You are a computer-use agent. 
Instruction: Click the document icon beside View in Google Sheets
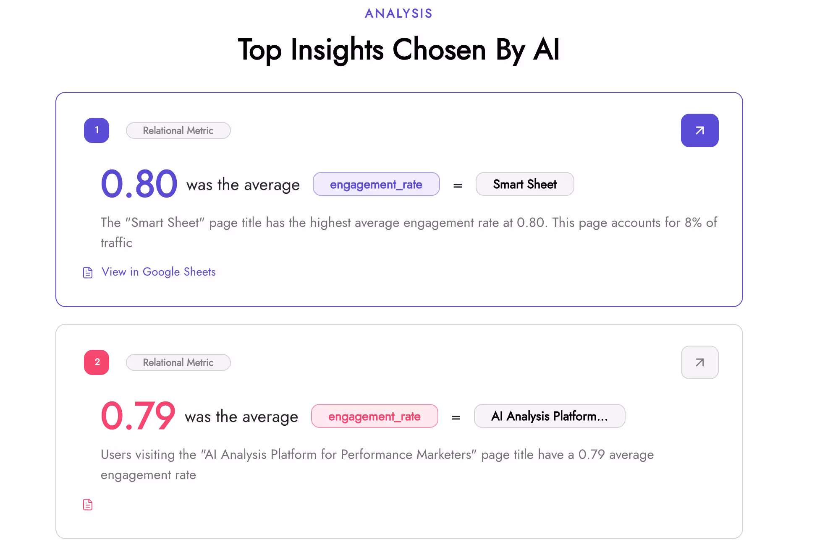[x=87, y=272]
